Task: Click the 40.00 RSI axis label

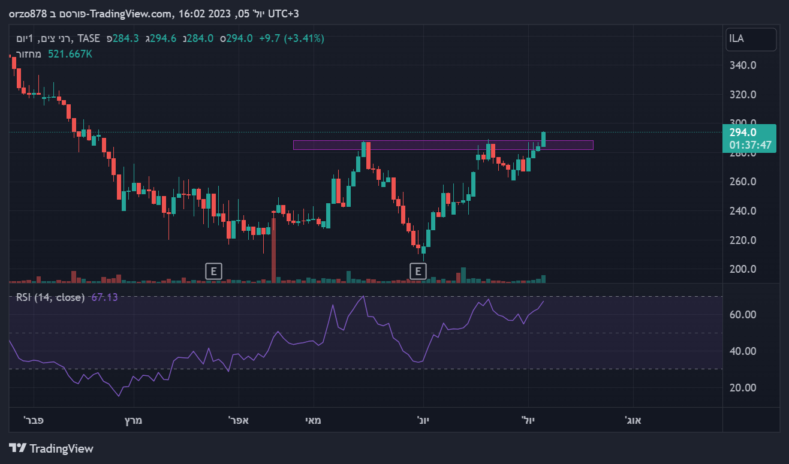Action: pos(742,351)
